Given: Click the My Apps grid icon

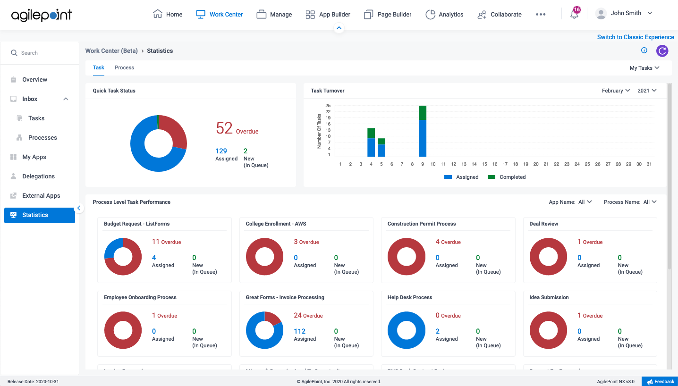Looking at the screenshot, I should (x=14, y=157).
